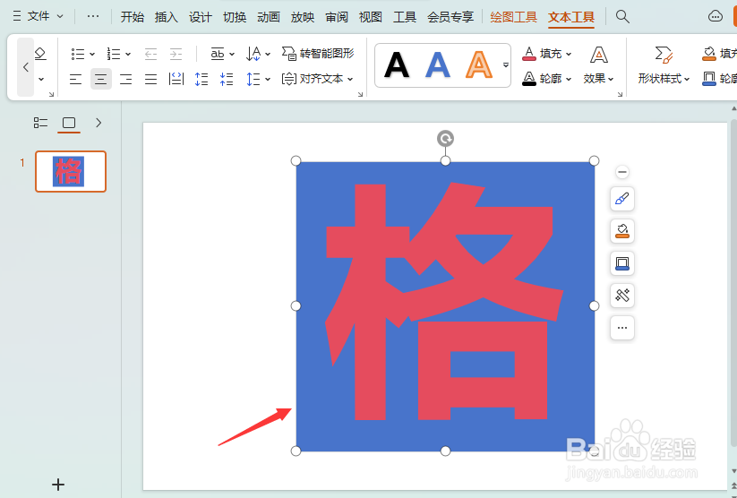
Task: Click the clear formatting eraser icon
Action: pos(40,54)
